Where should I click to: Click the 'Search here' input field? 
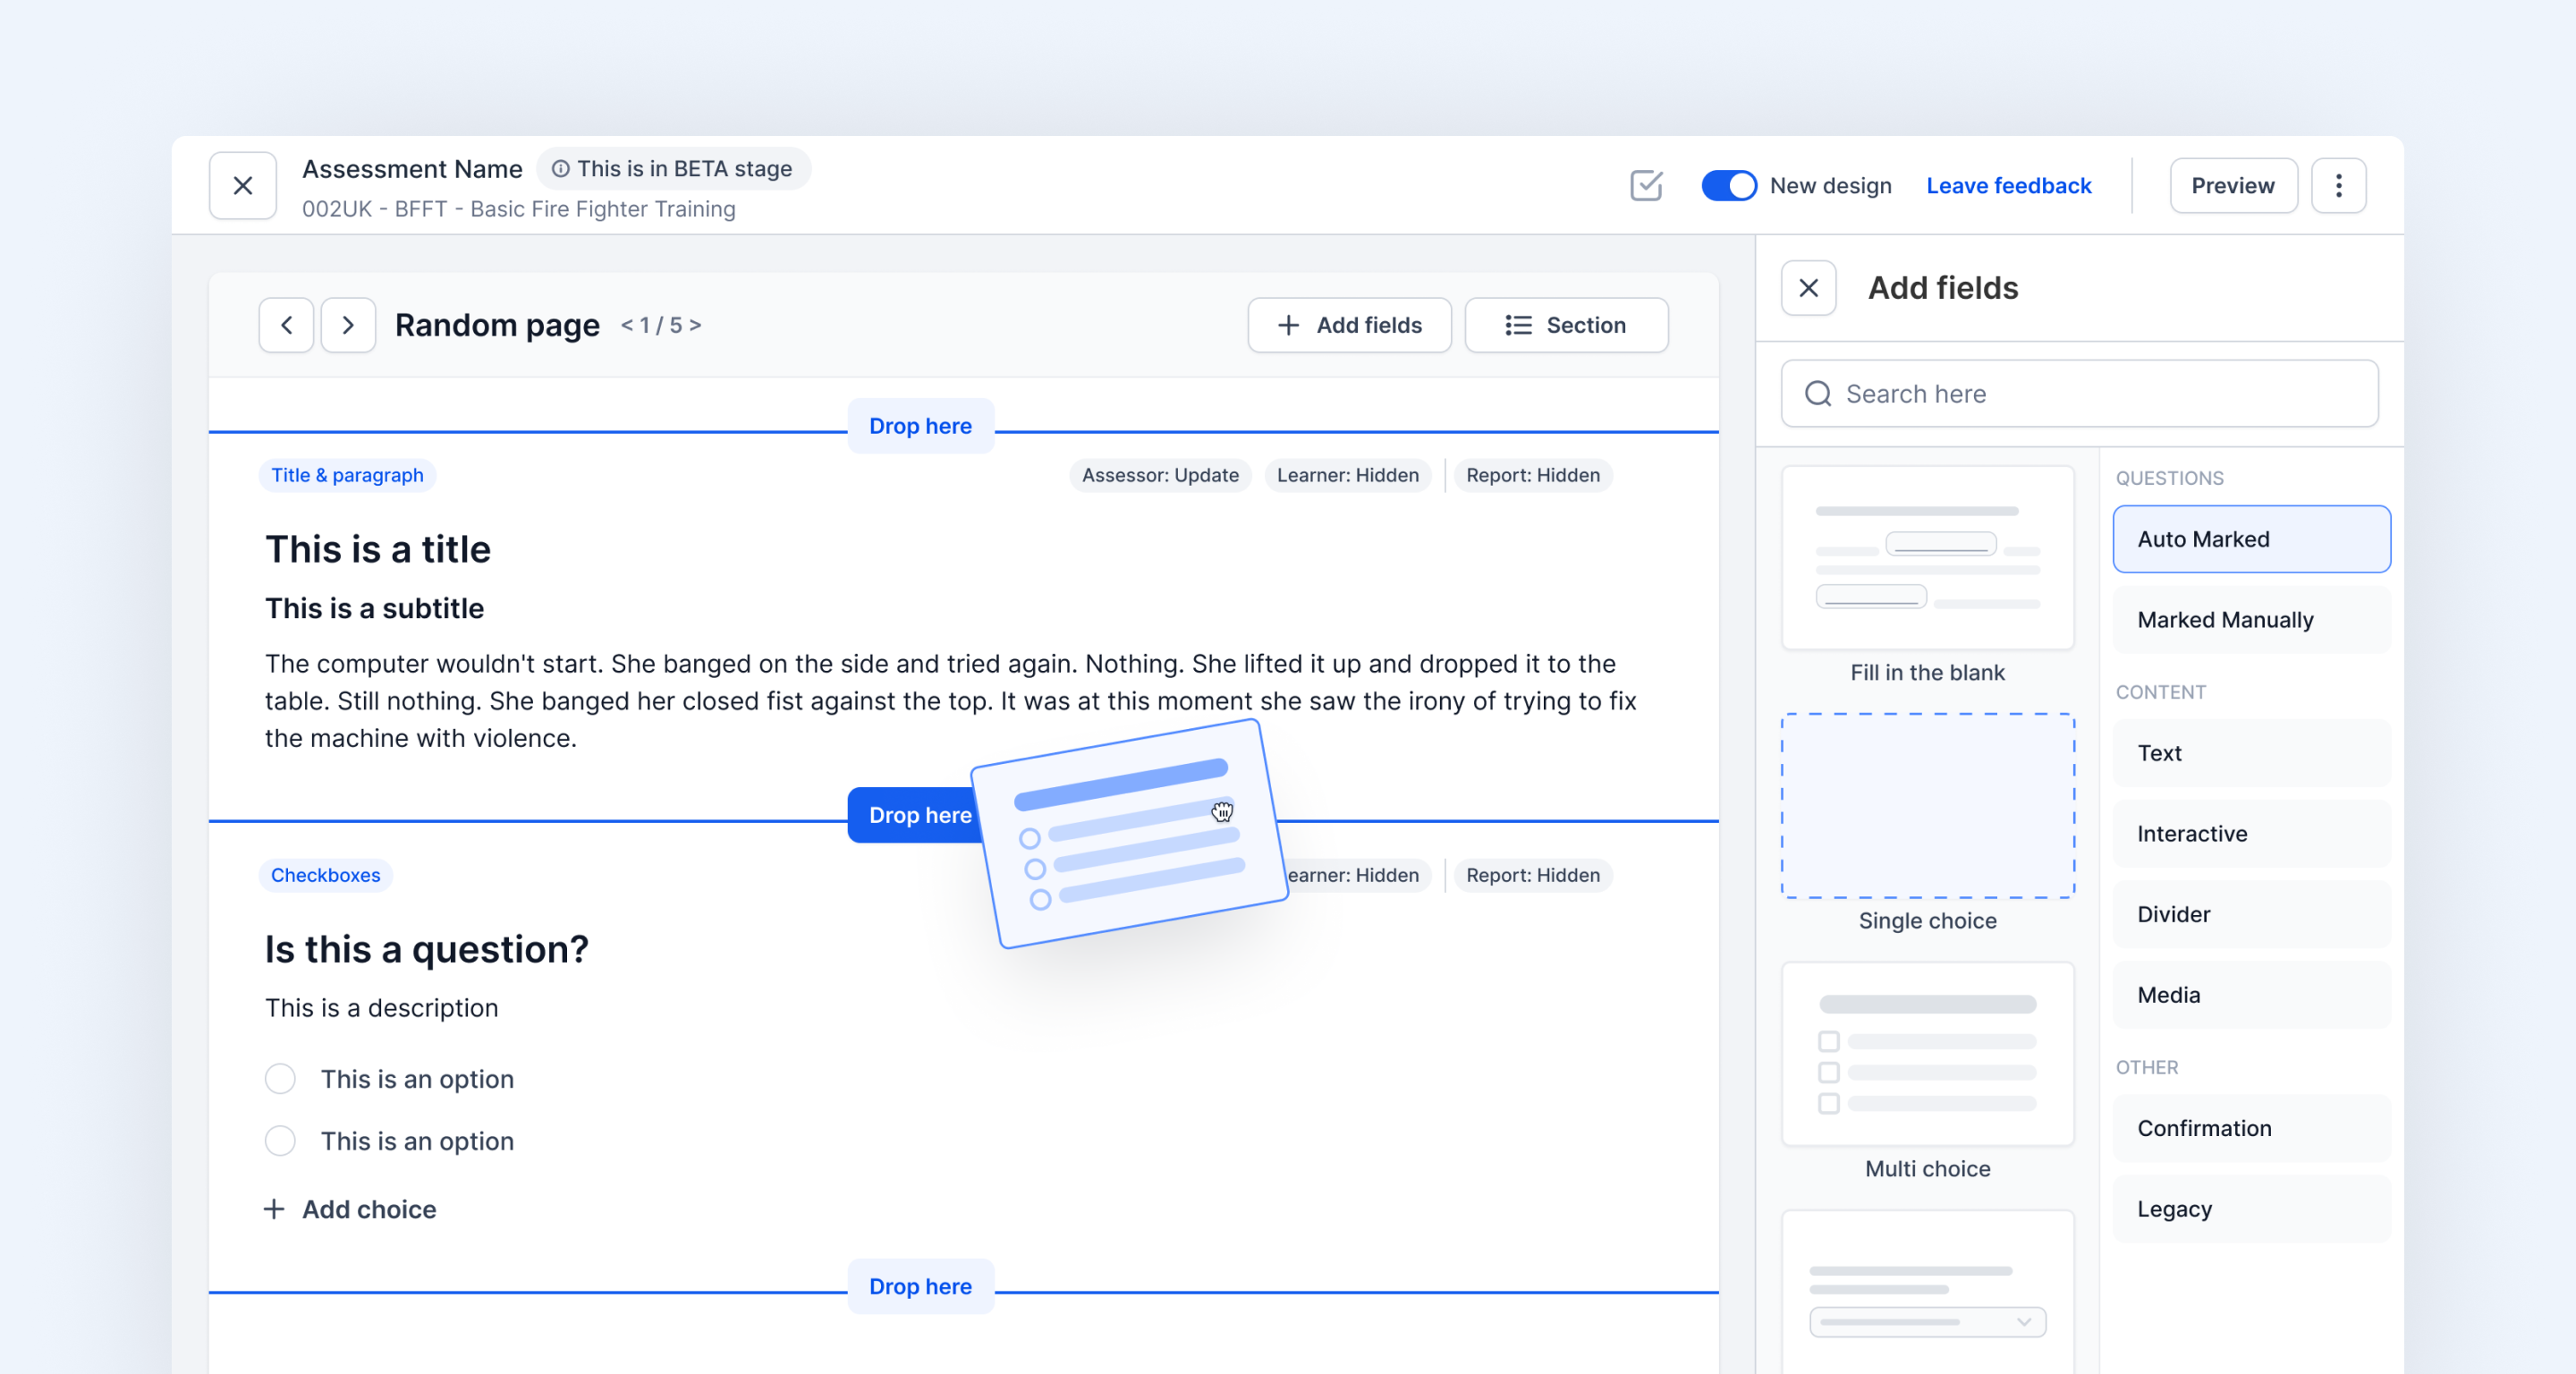pos(2080,394)
